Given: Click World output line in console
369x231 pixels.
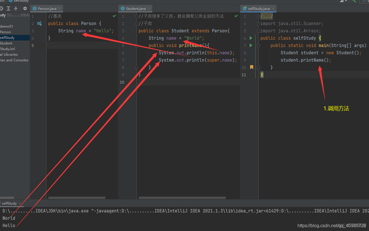Looking at the screenshot, I should tap(9, 218).
